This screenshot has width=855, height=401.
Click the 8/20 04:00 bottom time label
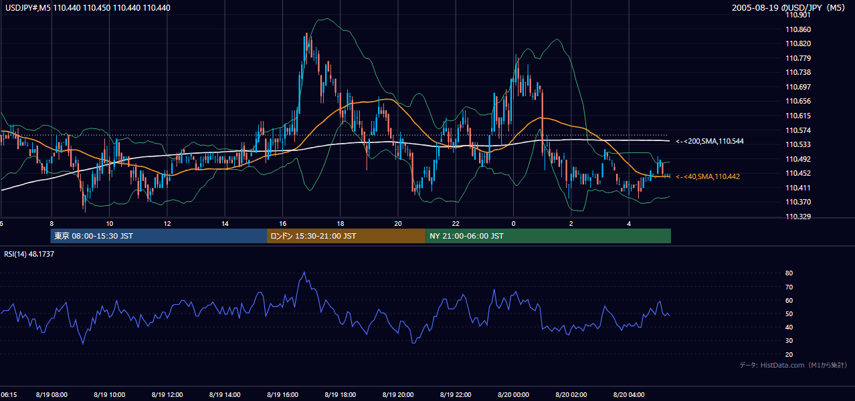(629, 395)
